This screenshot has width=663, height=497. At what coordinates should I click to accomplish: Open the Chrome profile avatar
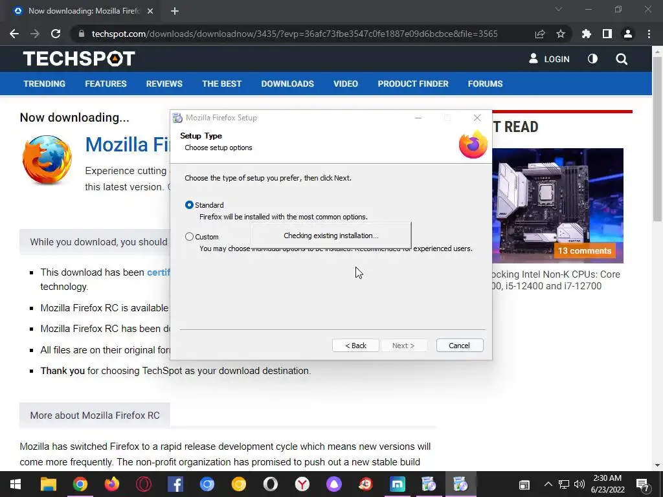(628, 34)
